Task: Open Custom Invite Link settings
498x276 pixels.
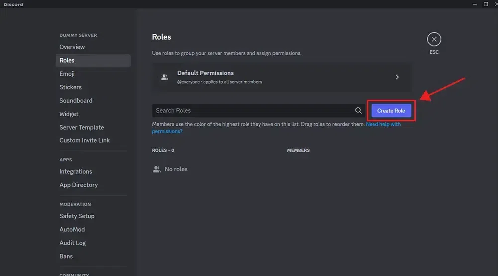Action: click(84, 140)
